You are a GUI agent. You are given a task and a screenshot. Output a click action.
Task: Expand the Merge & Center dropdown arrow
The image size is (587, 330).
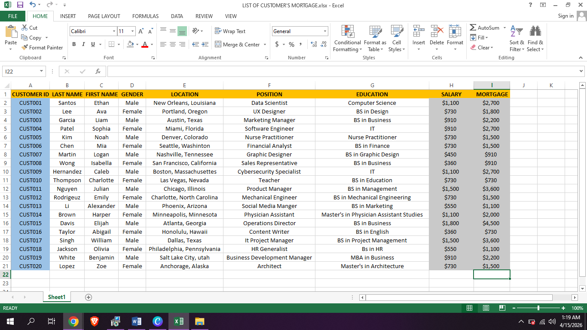pos(265,44)
